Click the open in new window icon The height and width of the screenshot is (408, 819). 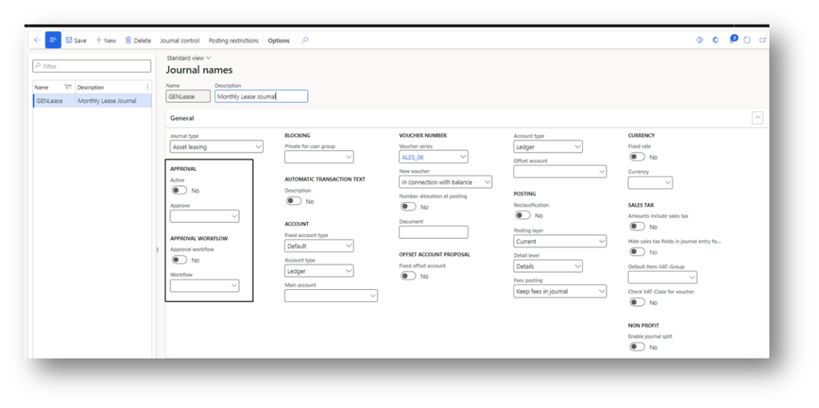pyautogui.click(x=762, y=40)
